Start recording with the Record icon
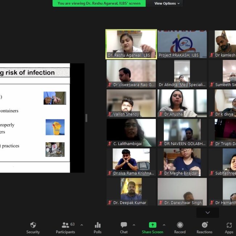This screenshot has height=236, width=236. pos(180,225)
